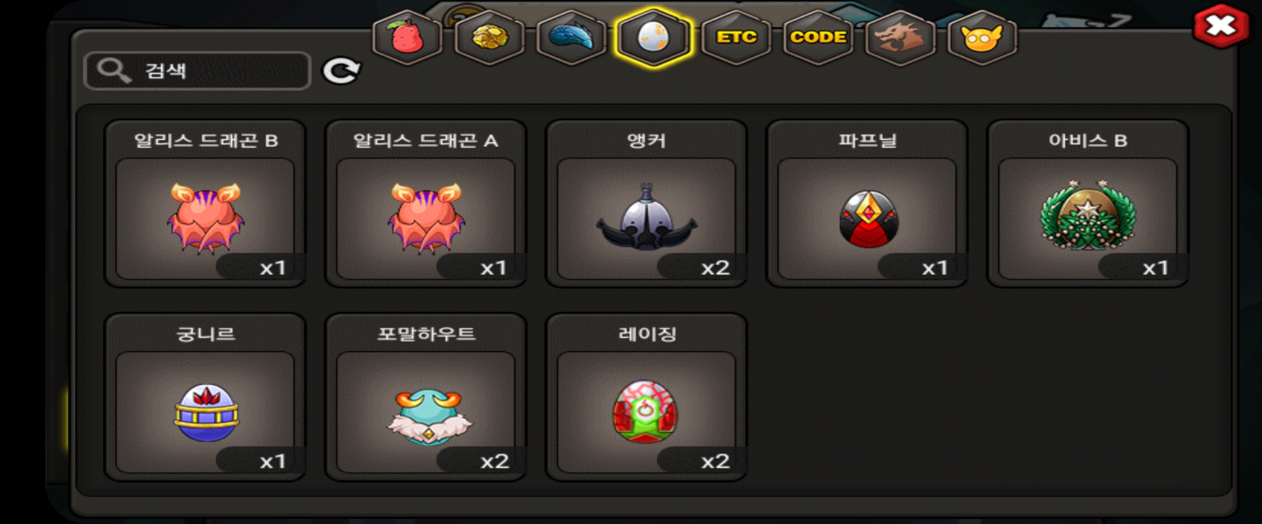Pick the 레이징 red-green egg
The height and width of the screenshot is (524, 1262).
point(646,397)
